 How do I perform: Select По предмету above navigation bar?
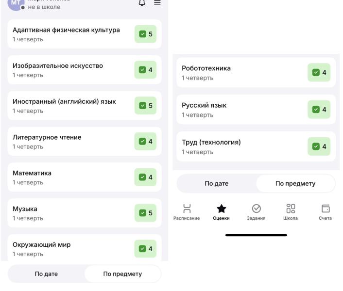click(295, 183)
